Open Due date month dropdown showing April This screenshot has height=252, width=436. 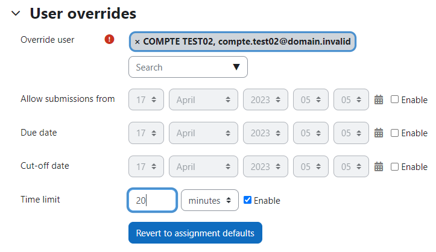203,133
